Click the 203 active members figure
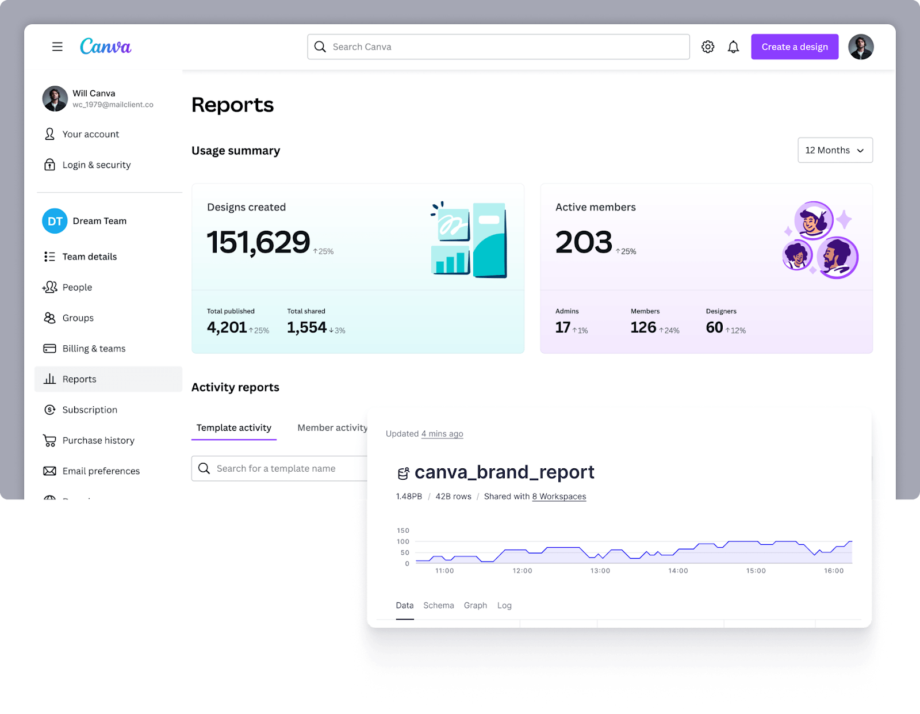 tap(584, 242)
